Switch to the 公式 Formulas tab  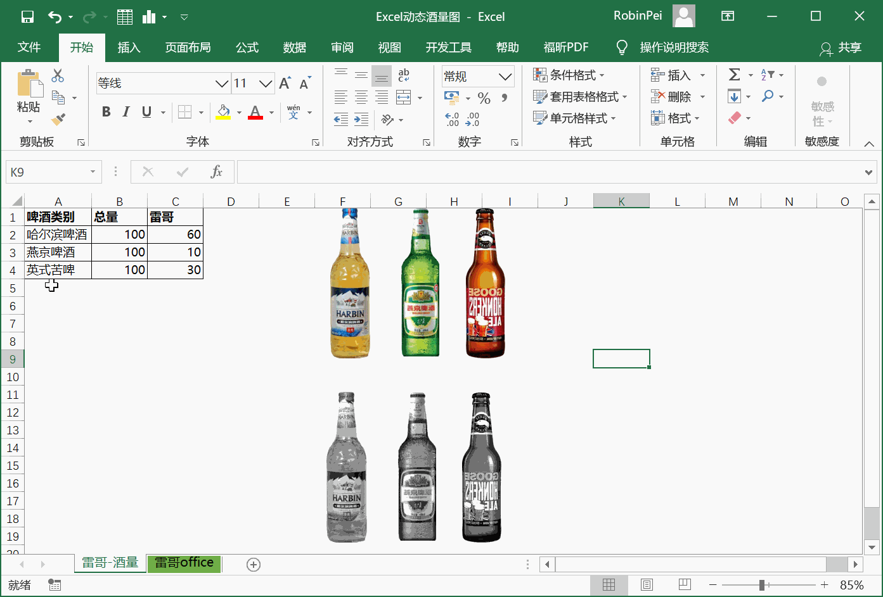[247, 47]
